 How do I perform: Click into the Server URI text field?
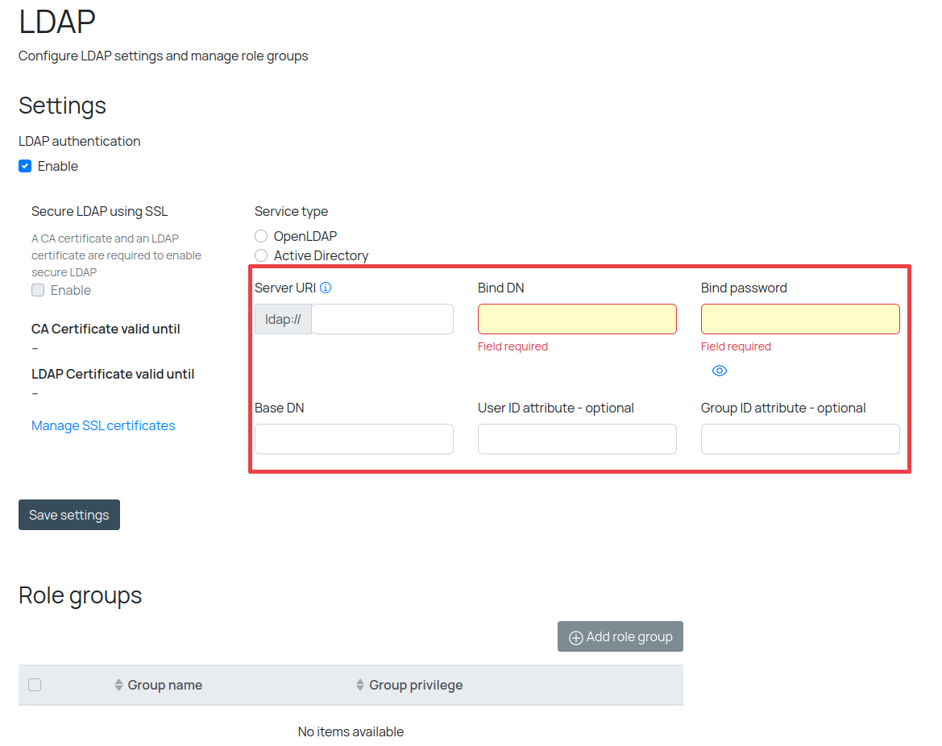coord(382,319)
